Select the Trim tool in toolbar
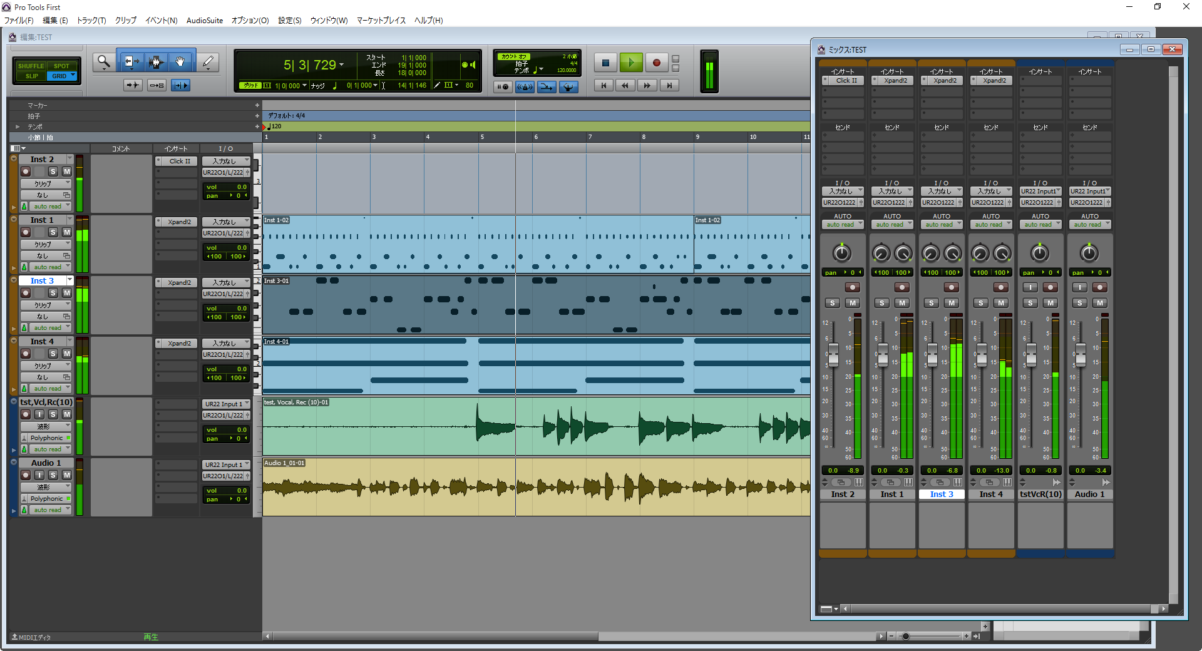Screen dimensions: 1202x651 pyautogui.click(x=131, y=62)
